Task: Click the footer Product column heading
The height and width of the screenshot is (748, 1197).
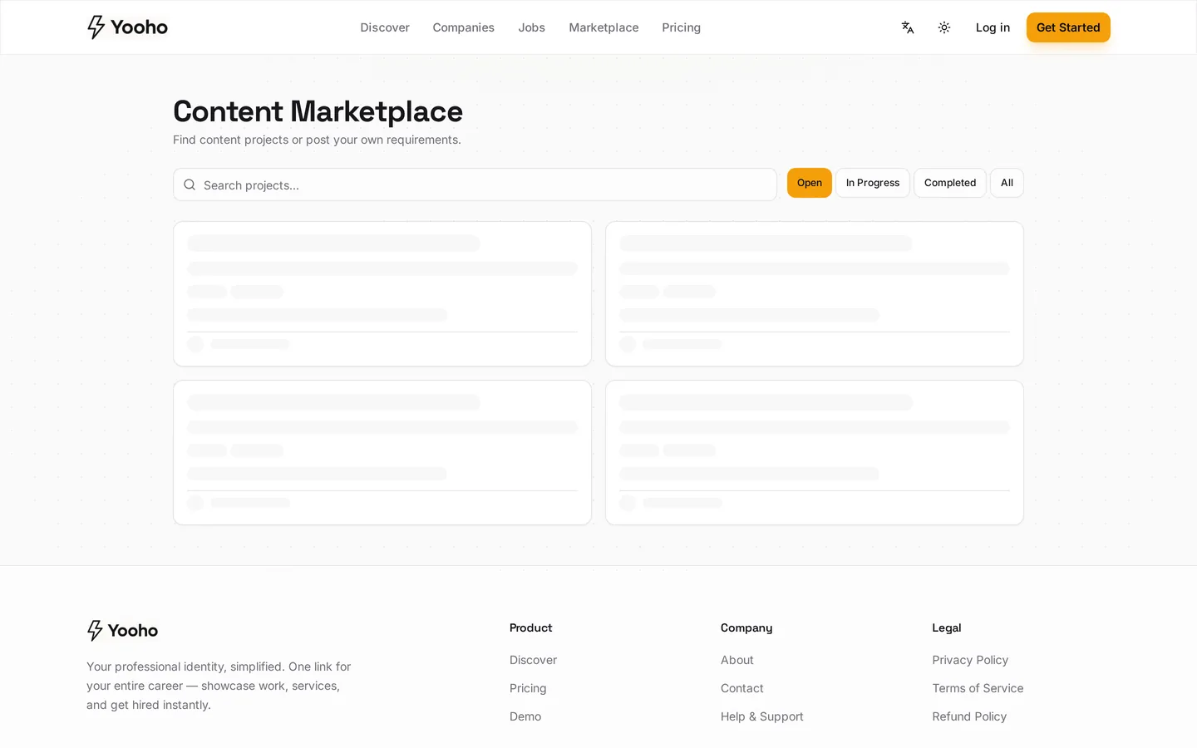Action: [x=530, y=627]
